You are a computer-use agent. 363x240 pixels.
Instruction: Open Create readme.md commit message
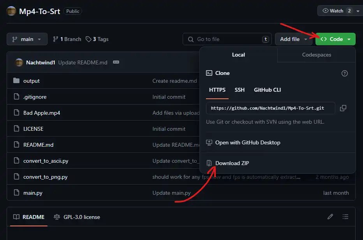tap(174, 81)
